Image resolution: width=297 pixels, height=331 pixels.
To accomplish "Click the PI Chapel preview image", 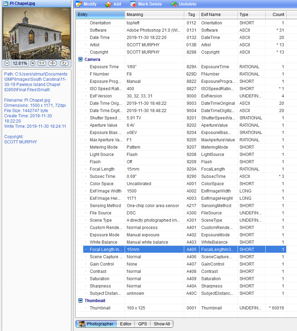I will click(x=37, y=33).
